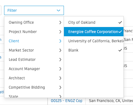
Task: Click Lead Estimator chevron arrow
Action: click(60, 59)
